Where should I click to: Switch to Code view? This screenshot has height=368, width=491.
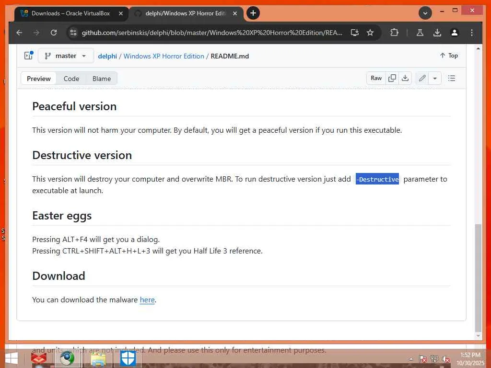(71, 79)
